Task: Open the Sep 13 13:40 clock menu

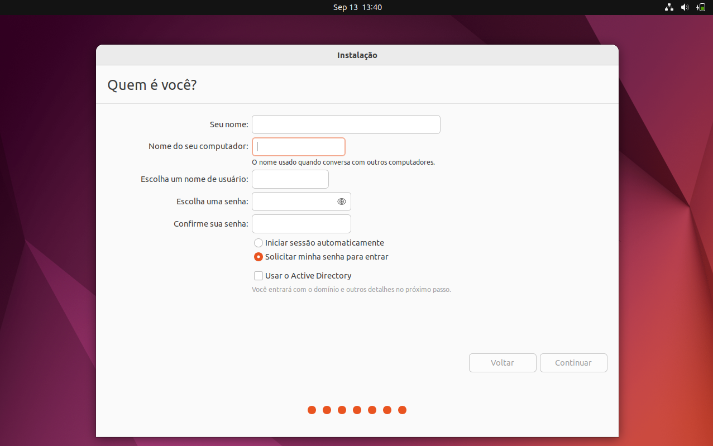Action: [357, 7]
